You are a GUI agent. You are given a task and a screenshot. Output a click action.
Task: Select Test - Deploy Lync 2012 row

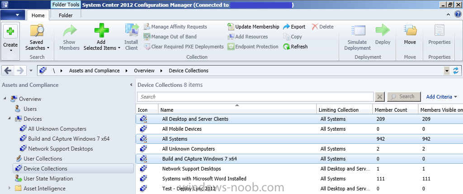[x=299, y=189]
